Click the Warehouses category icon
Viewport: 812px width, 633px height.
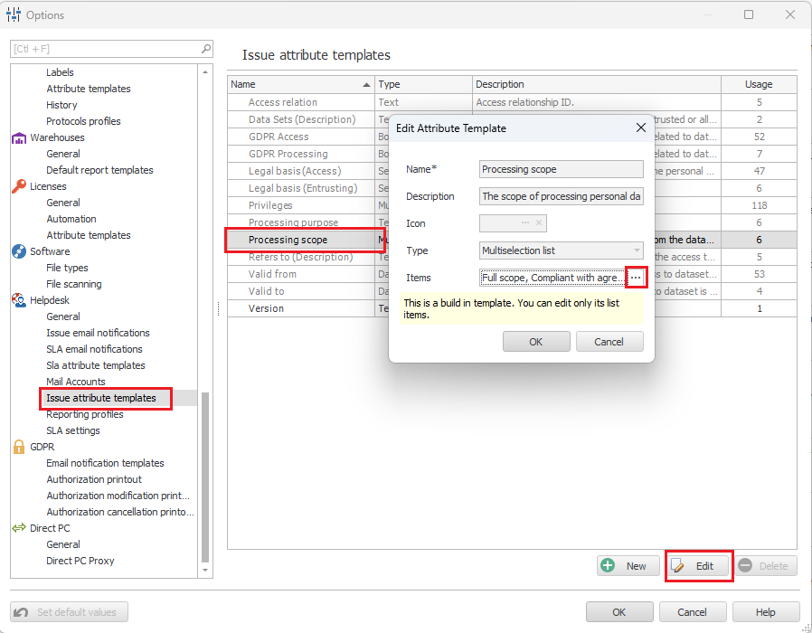pos(19,137)
